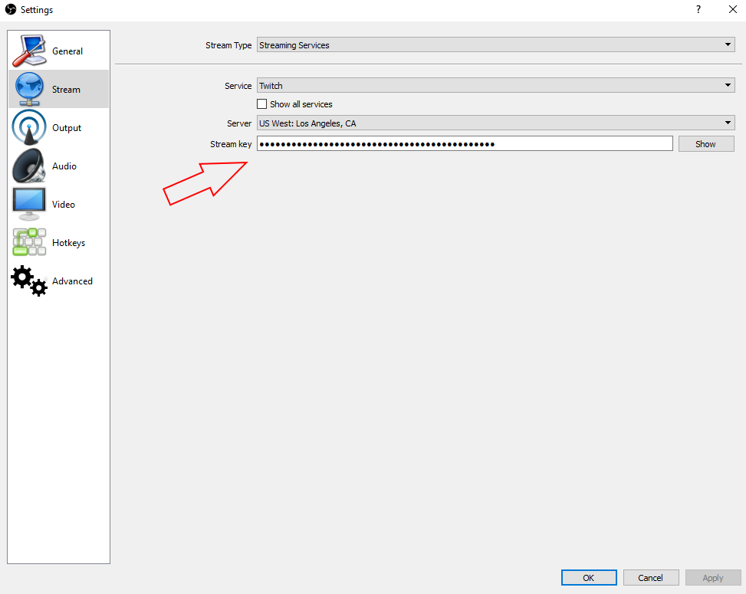Screen dimensions: 746x594
Task: Go to Audio settings label
Action: (x=64, y=166)
